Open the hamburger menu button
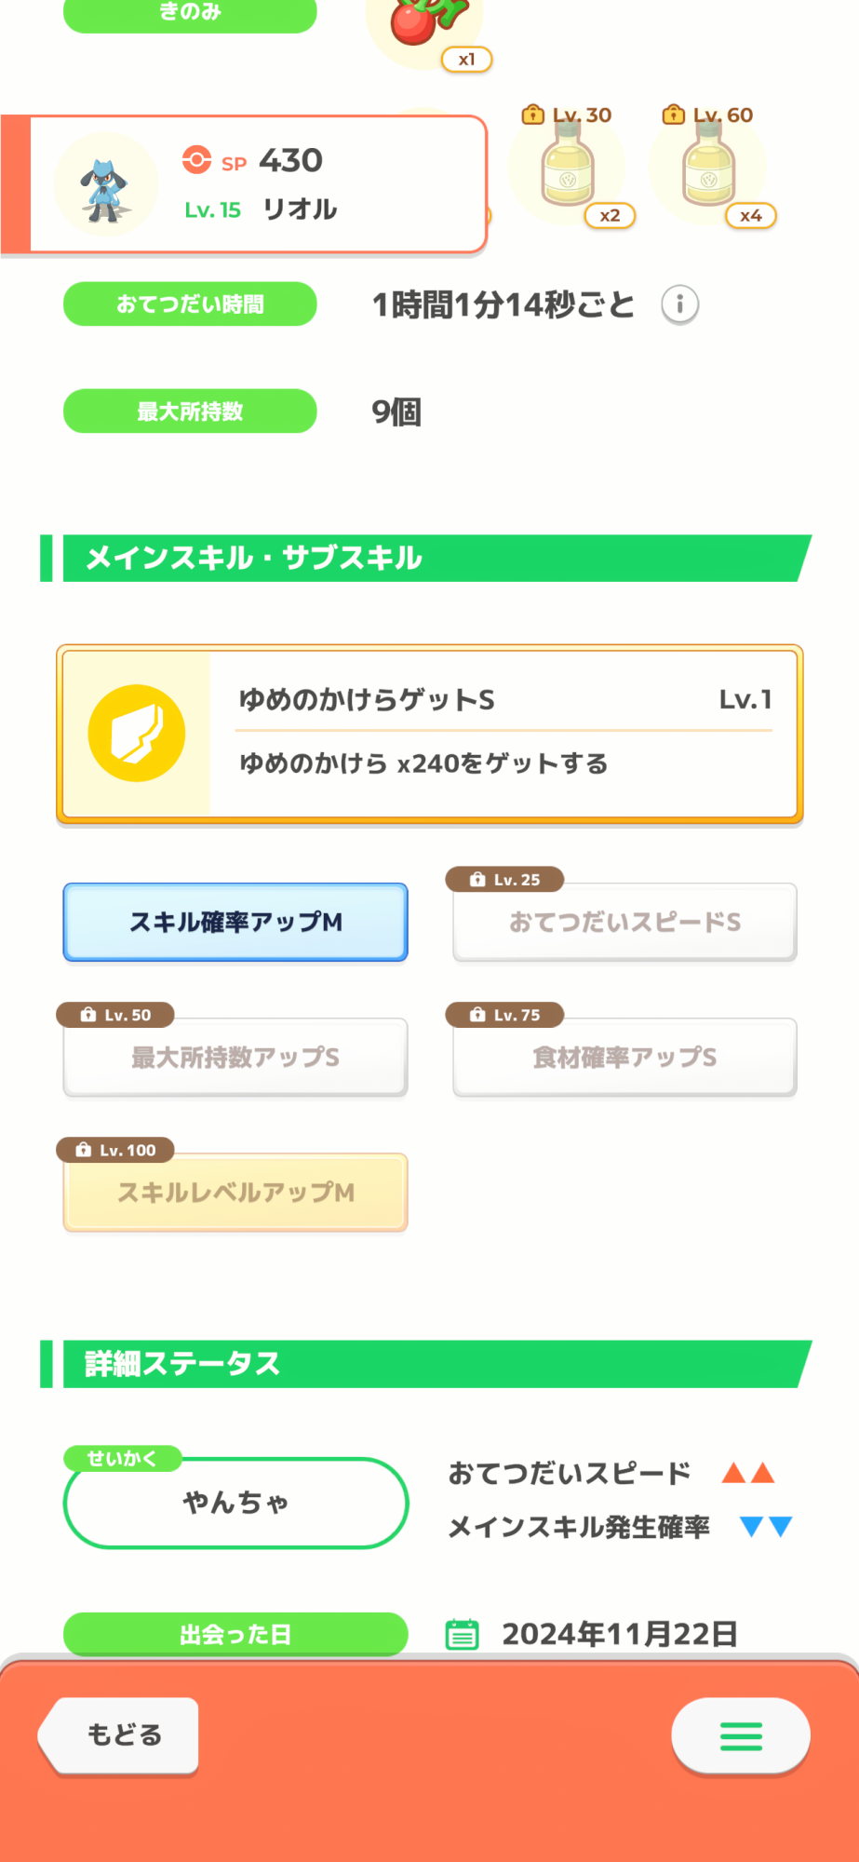The height and width of the screenshot is (1862, 859). pos(741,1735)
